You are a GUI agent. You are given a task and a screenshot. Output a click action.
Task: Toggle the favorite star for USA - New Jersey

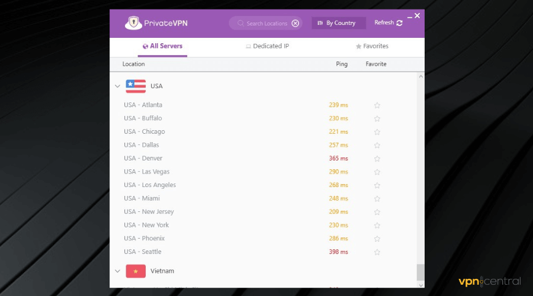coord(377,212)
